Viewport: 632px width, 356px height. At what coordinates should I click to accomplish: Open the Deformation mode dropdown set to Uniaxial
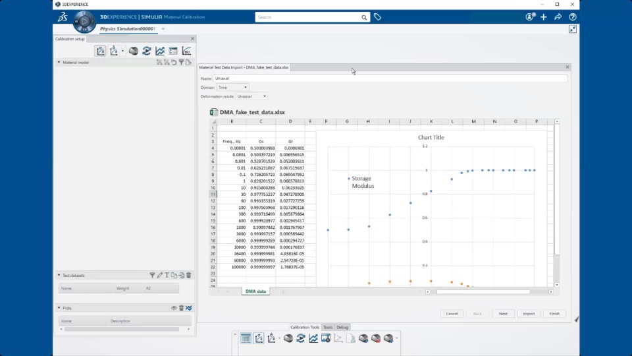251,96
